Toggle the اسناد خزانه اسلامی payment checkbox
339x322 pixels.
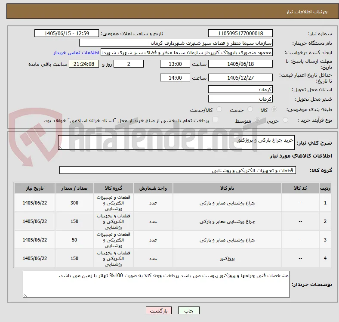[x=216, y=120]
